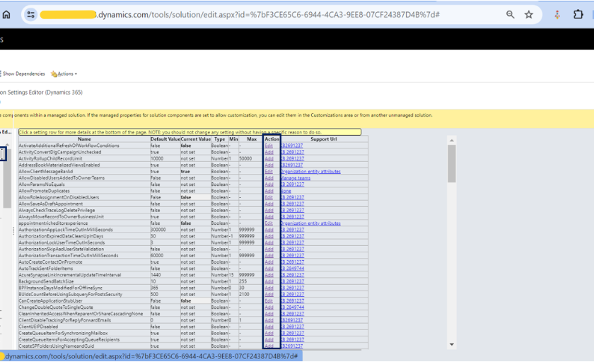Click the zoom magnifier icon in address bar
Screen dimensions: 594x364
pyautogui.click(x=511, y=14)
